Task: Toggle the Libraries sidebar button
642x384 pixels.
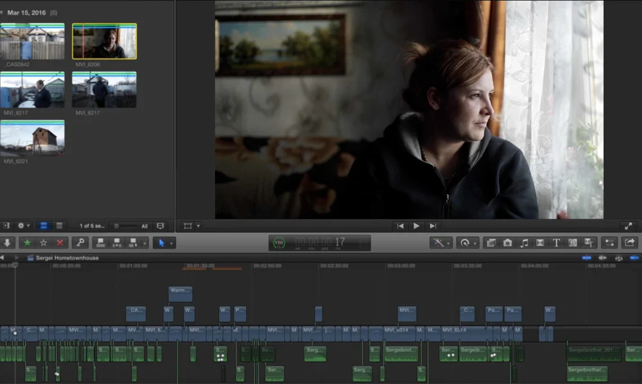Action: tap(6, 225)
